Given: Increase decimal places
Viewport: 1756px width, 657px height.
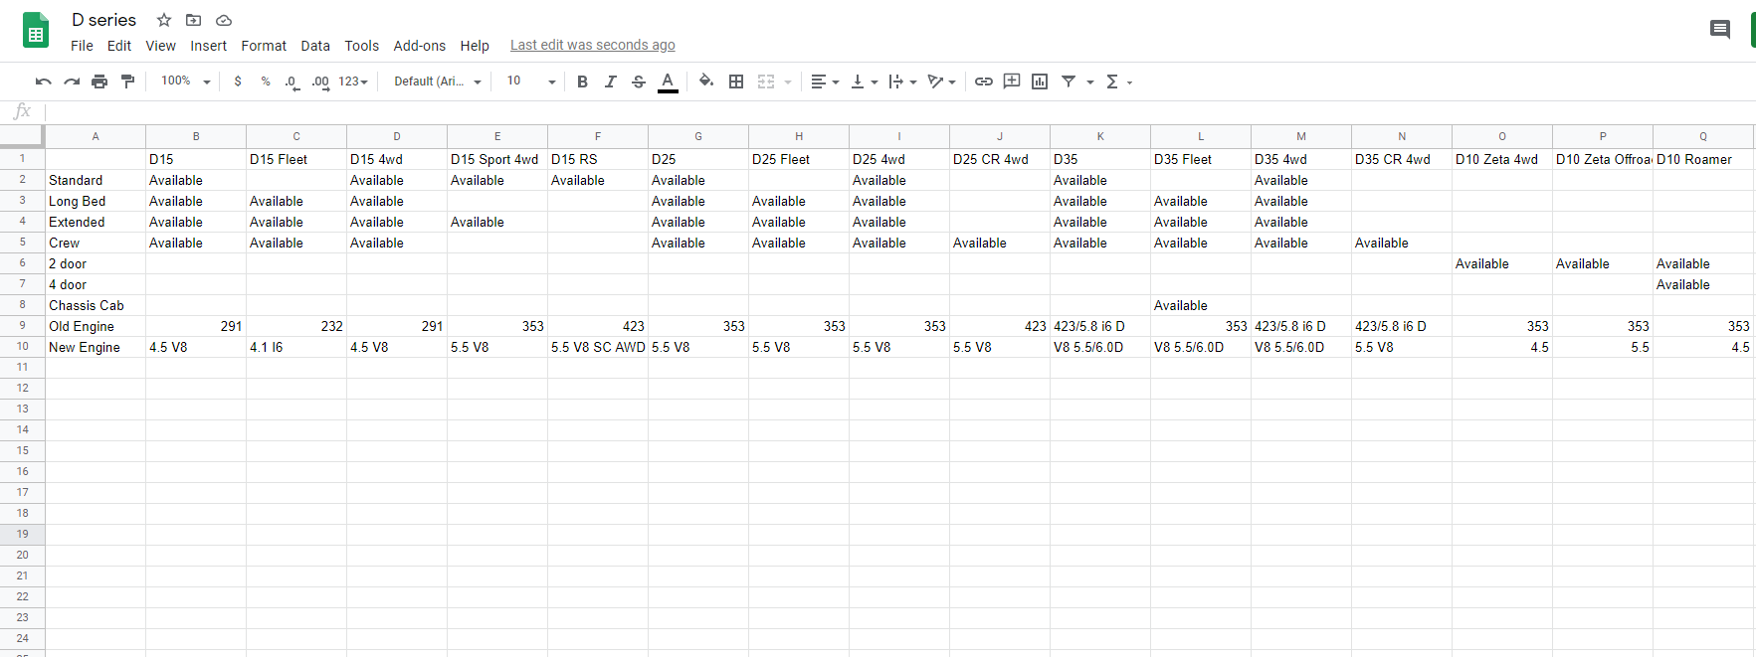Looking at the screenshot, I should coord(320,82).
